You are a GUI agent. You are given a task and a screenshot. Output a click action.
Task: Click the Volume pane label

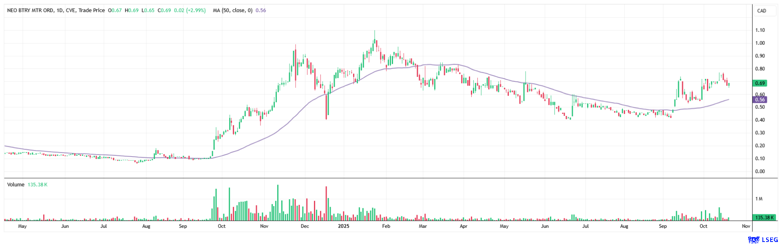click(15, 185)
